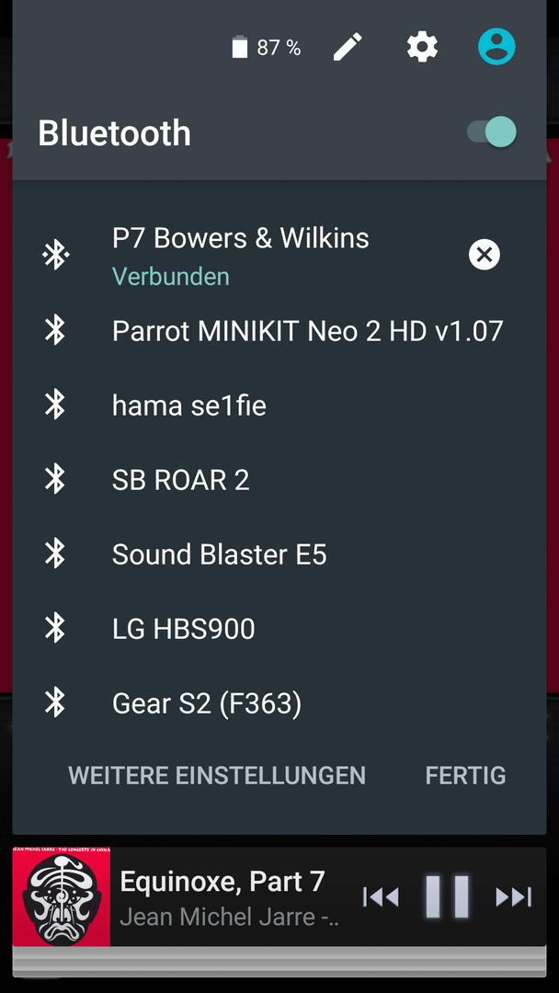Image resolution: width=559 pixels, height=993 pixels.
Task: Pause the Equinoxe, Part 7 playback
Action: click(447, 896)
